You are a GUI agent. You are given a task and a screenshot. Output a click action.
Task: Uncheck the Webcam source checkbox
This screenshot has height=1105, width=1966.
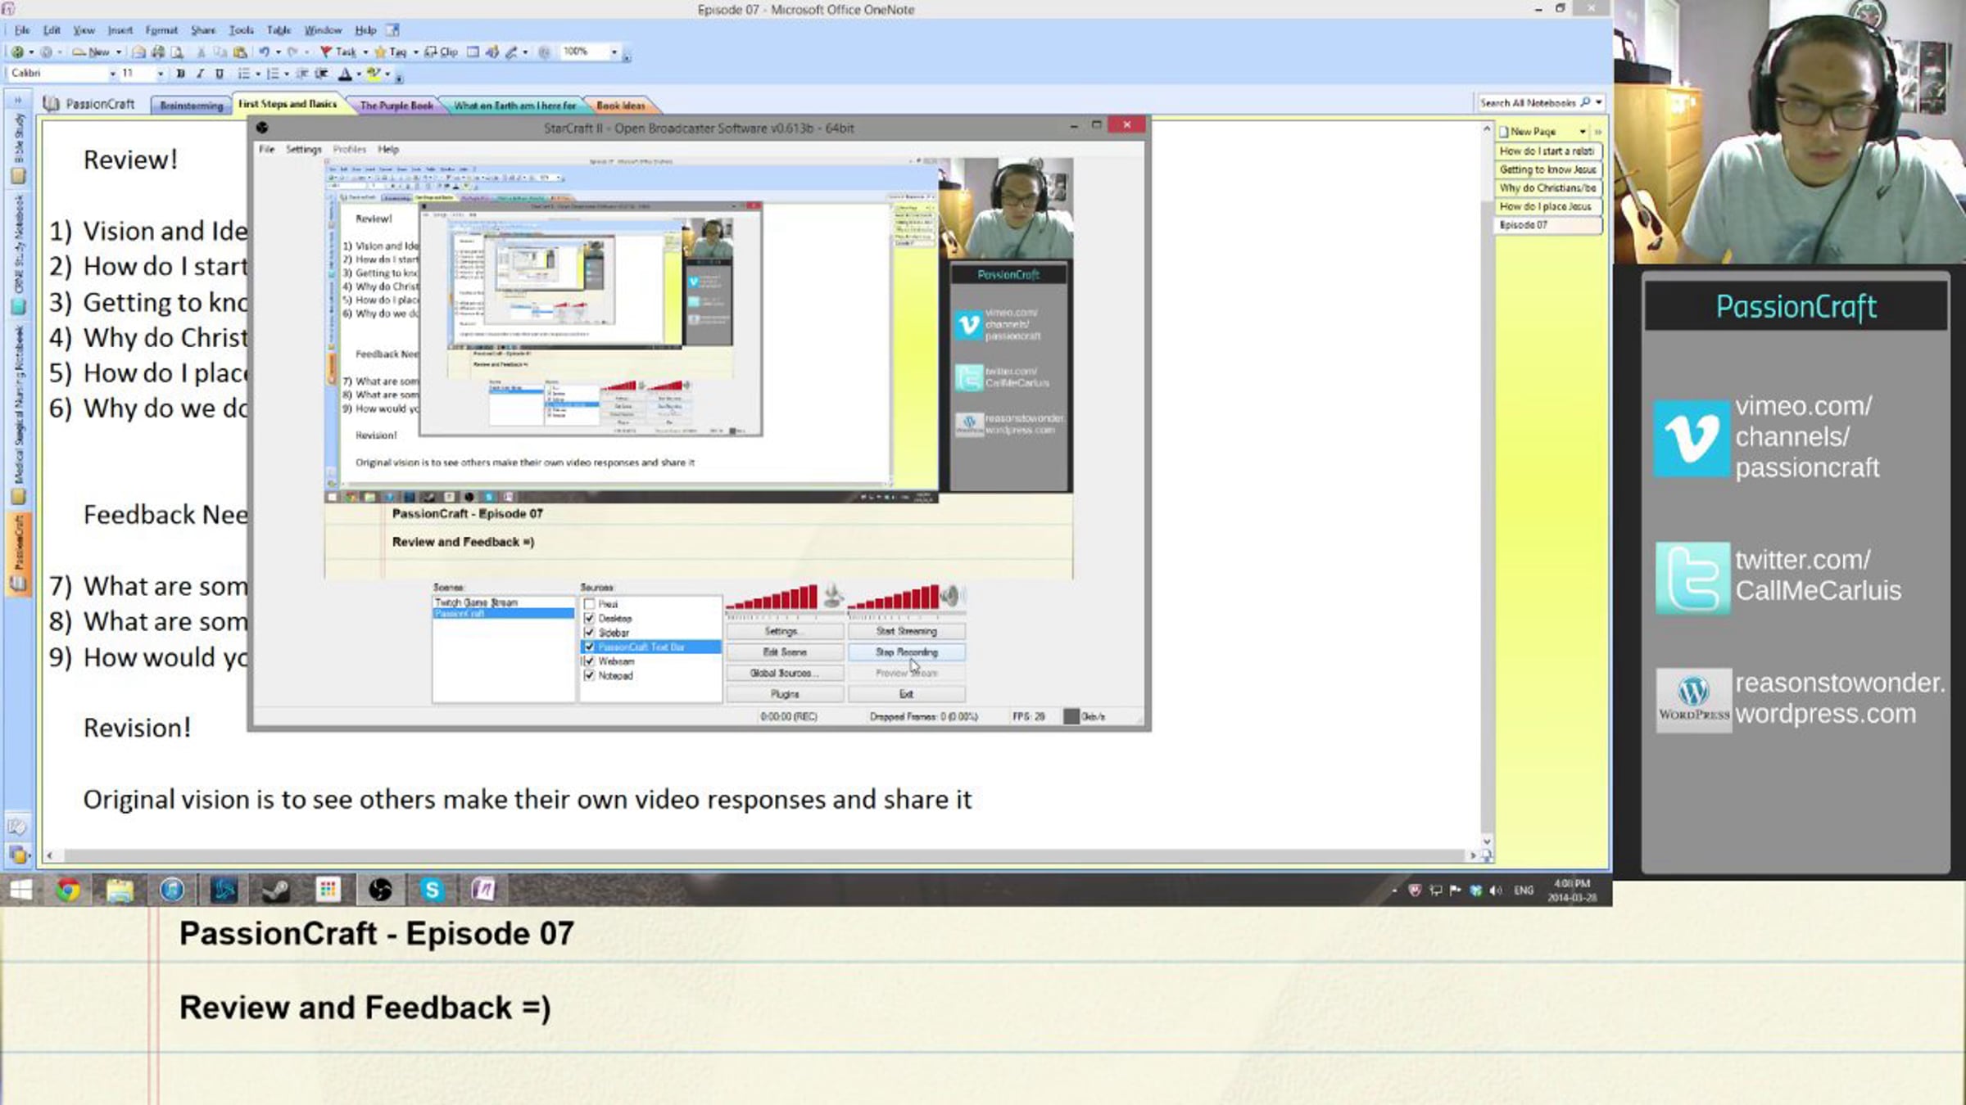(589, 661)
